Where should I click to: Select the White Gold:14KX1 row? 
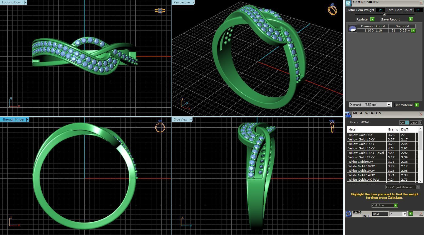coord(382,175)
